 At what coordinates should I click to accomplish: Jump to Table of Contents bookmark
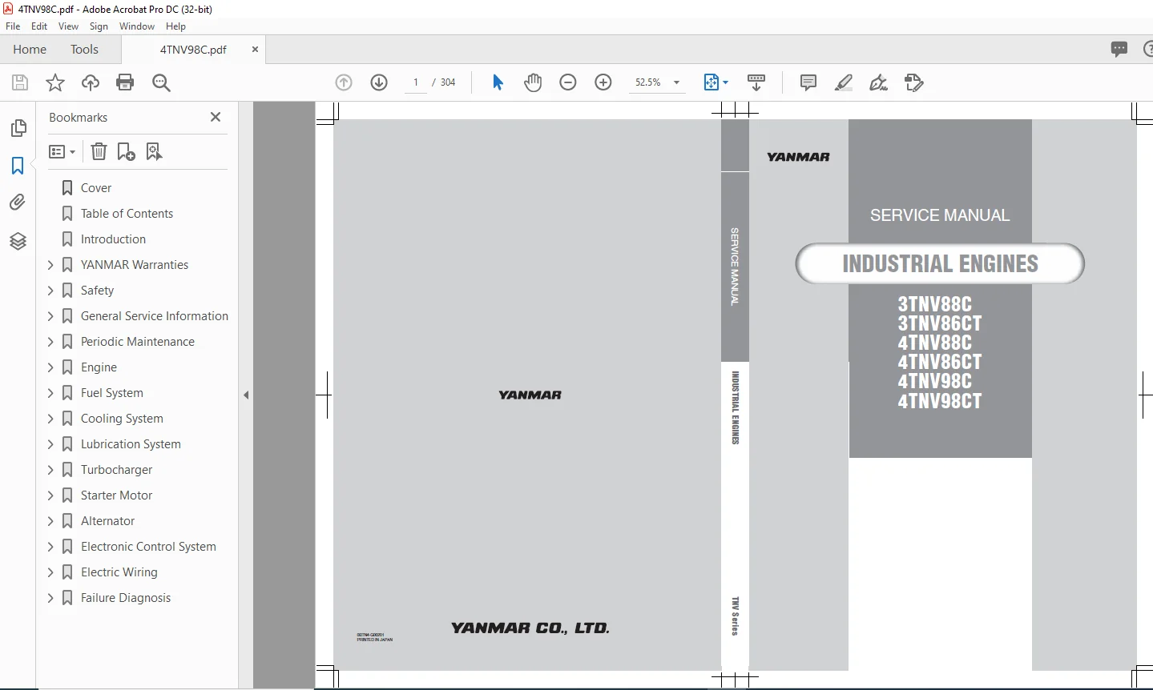click(127, 214)
